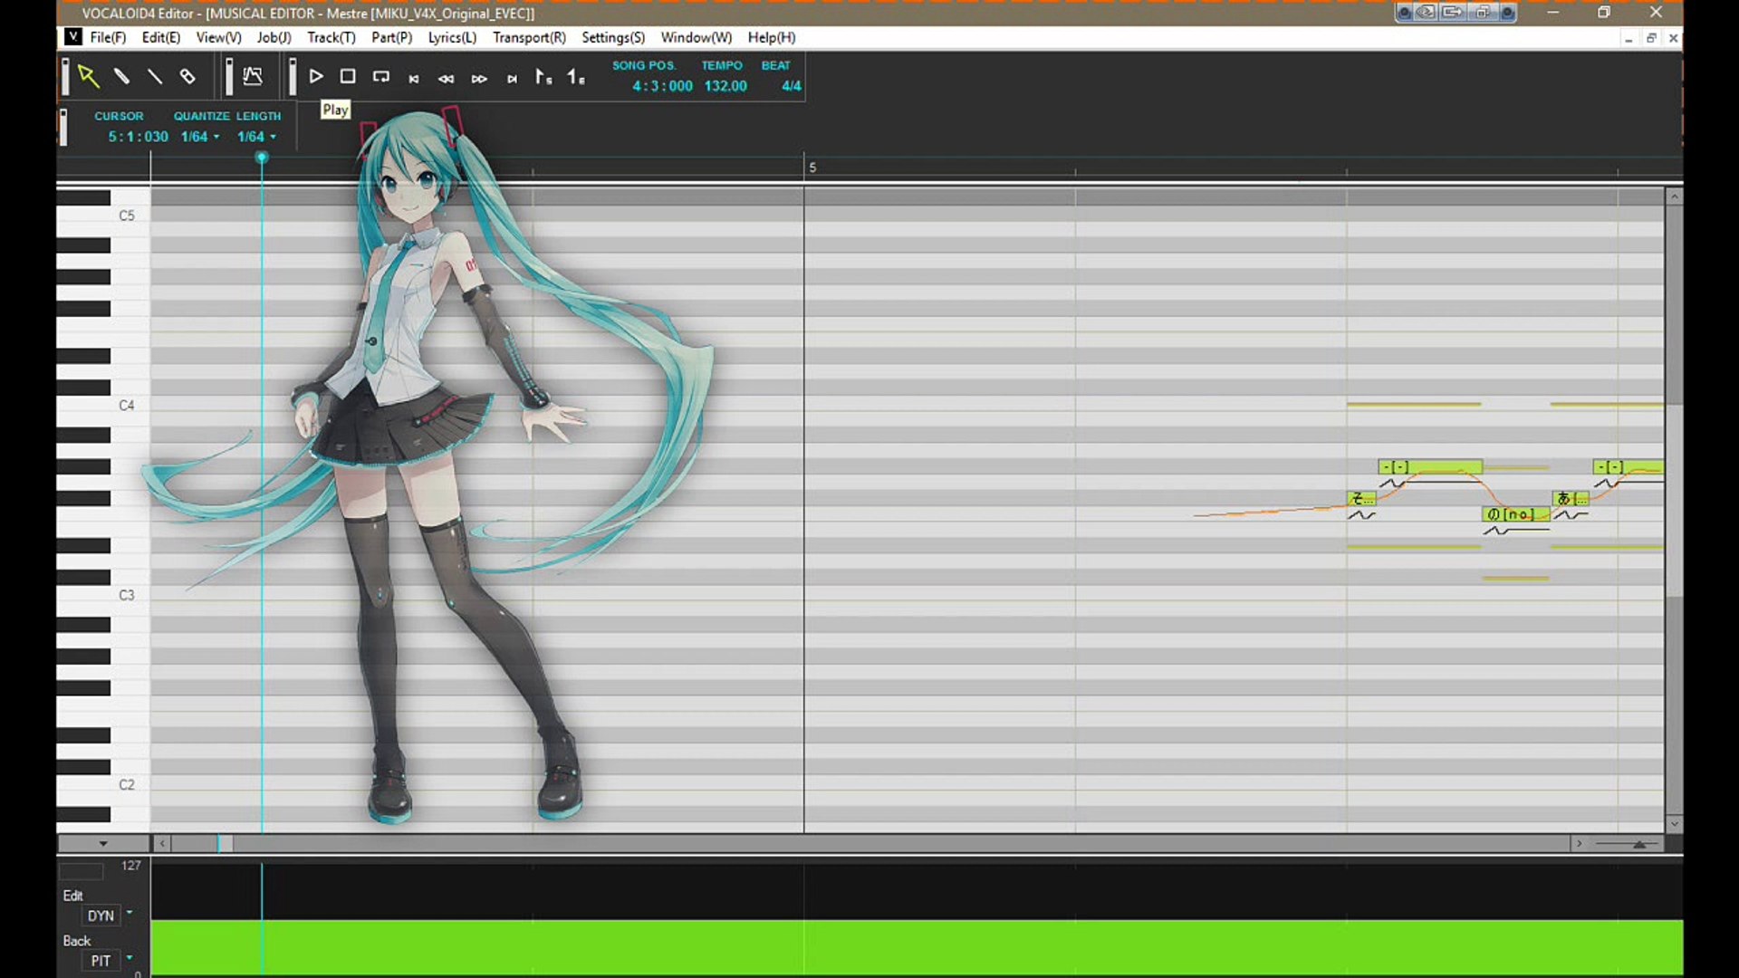
Task: Click the Fast Forward button
Action: pos(479,79)
